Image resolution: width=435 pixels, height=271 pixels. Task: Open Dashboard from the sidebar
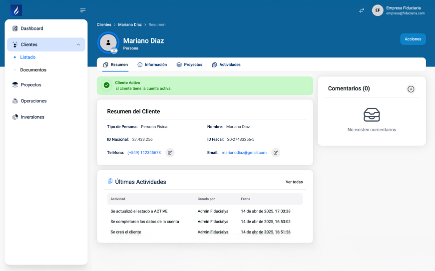(x=32, y=28)
